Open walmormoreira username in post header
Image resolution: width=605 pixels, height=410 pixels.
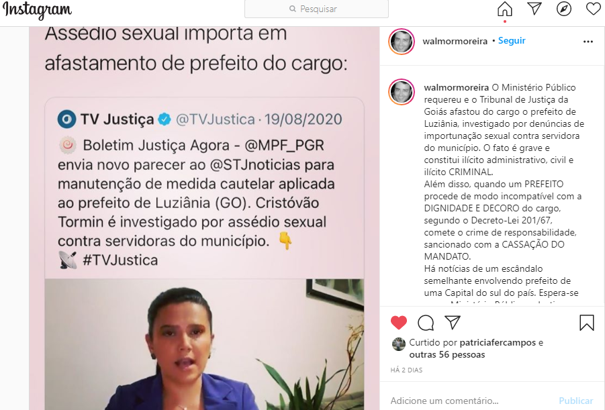pyautogui.click(x=455, y=42)
